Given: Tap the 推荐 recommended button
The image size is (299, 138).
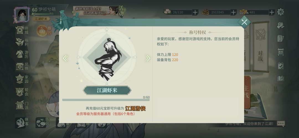Looking at the screenshot, I should click(44, 30).
